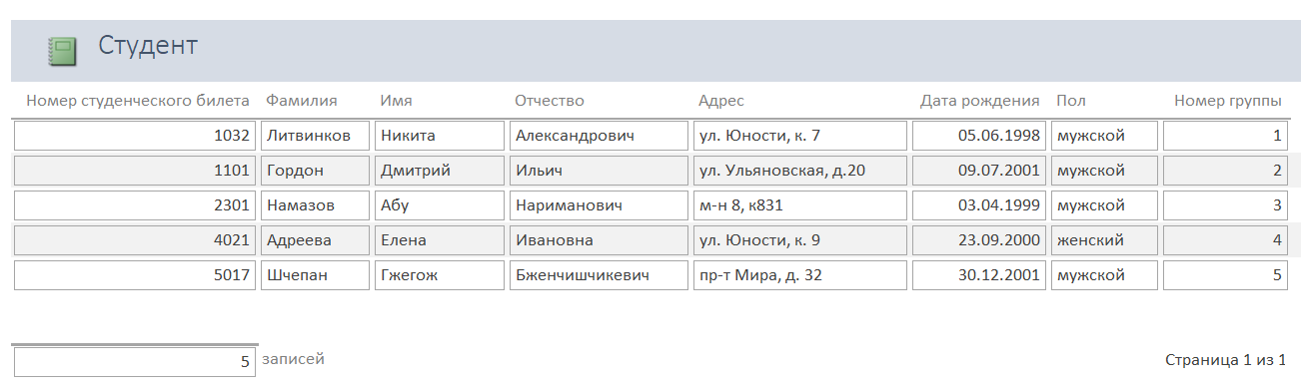Click the surname field 'Гордон'
The height and width of the screenshot is (389, 1301).
click(x=315, y=171)
